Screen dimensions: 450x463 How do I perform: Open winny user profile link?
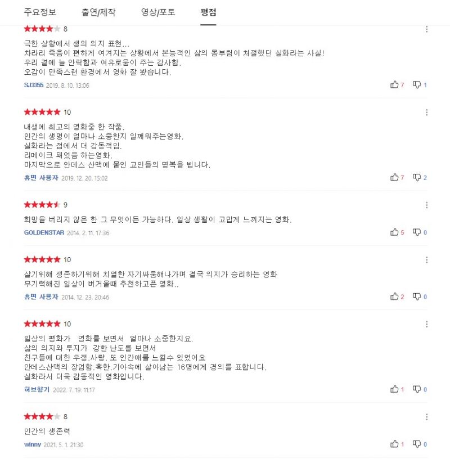33,444
